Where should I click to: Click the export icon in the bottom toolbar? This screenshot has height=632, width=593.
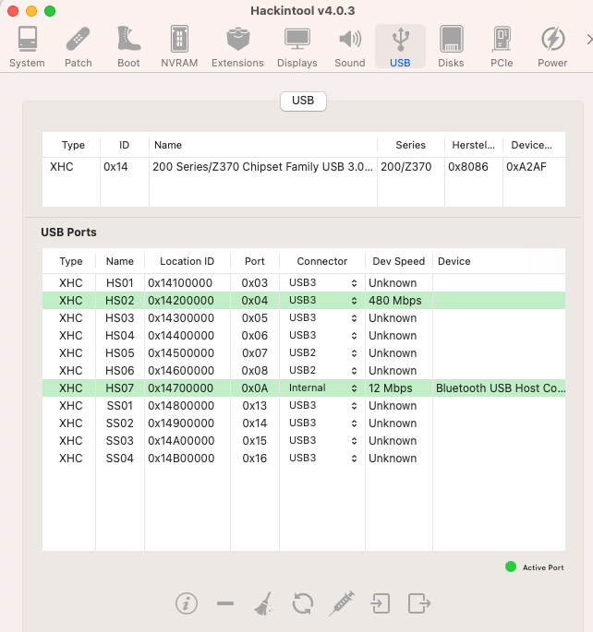[x=419, y=603]
